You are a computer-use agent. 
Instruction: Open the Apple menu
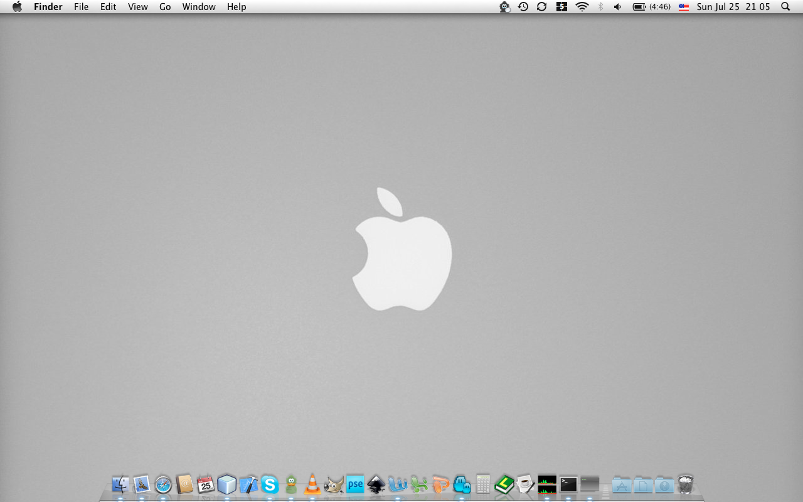(x=17, y=7)
